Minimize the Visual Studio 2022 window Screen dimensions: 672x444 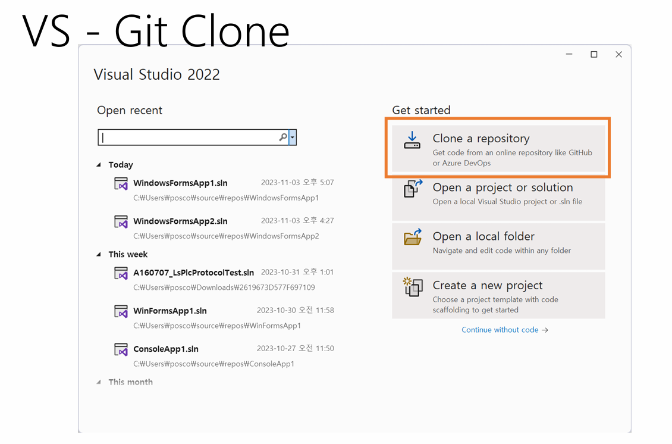click(x=569, y=55)
